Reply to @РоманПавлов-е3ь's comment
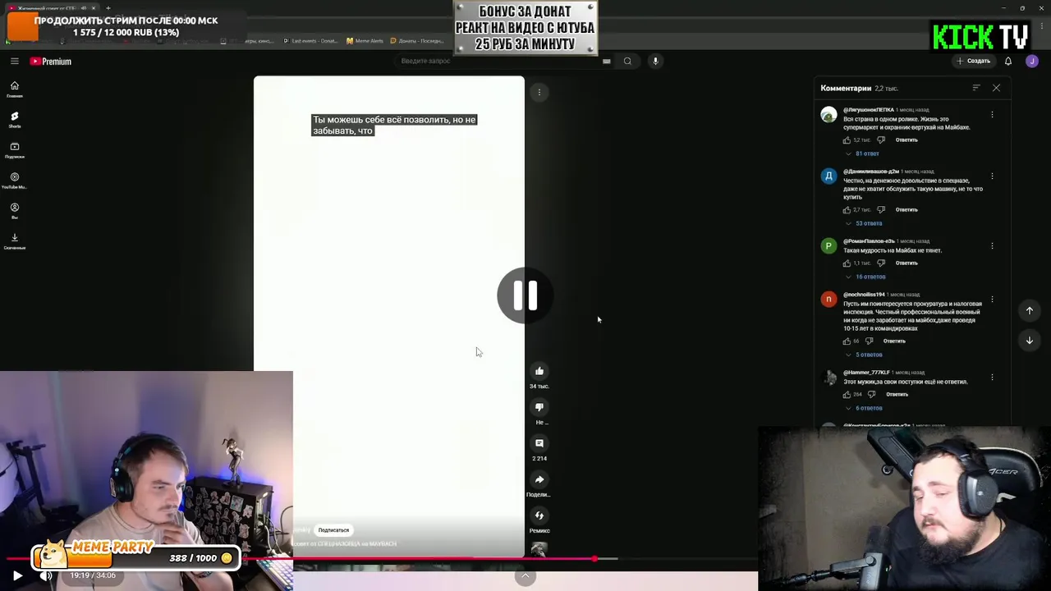 point(906,263)
